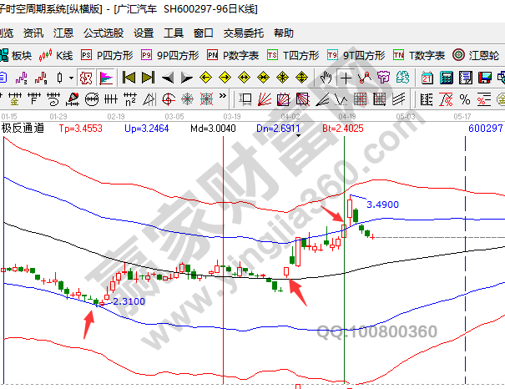Click the jump-to-last-bar navigation icon

(147, 78)
